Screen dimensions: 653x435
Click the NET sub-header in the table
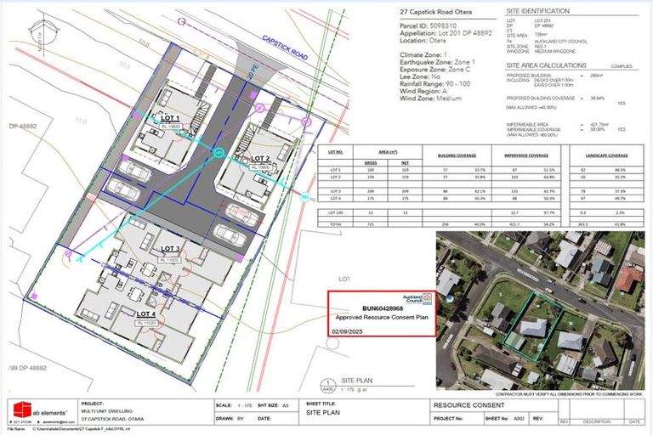pos(405,163)
